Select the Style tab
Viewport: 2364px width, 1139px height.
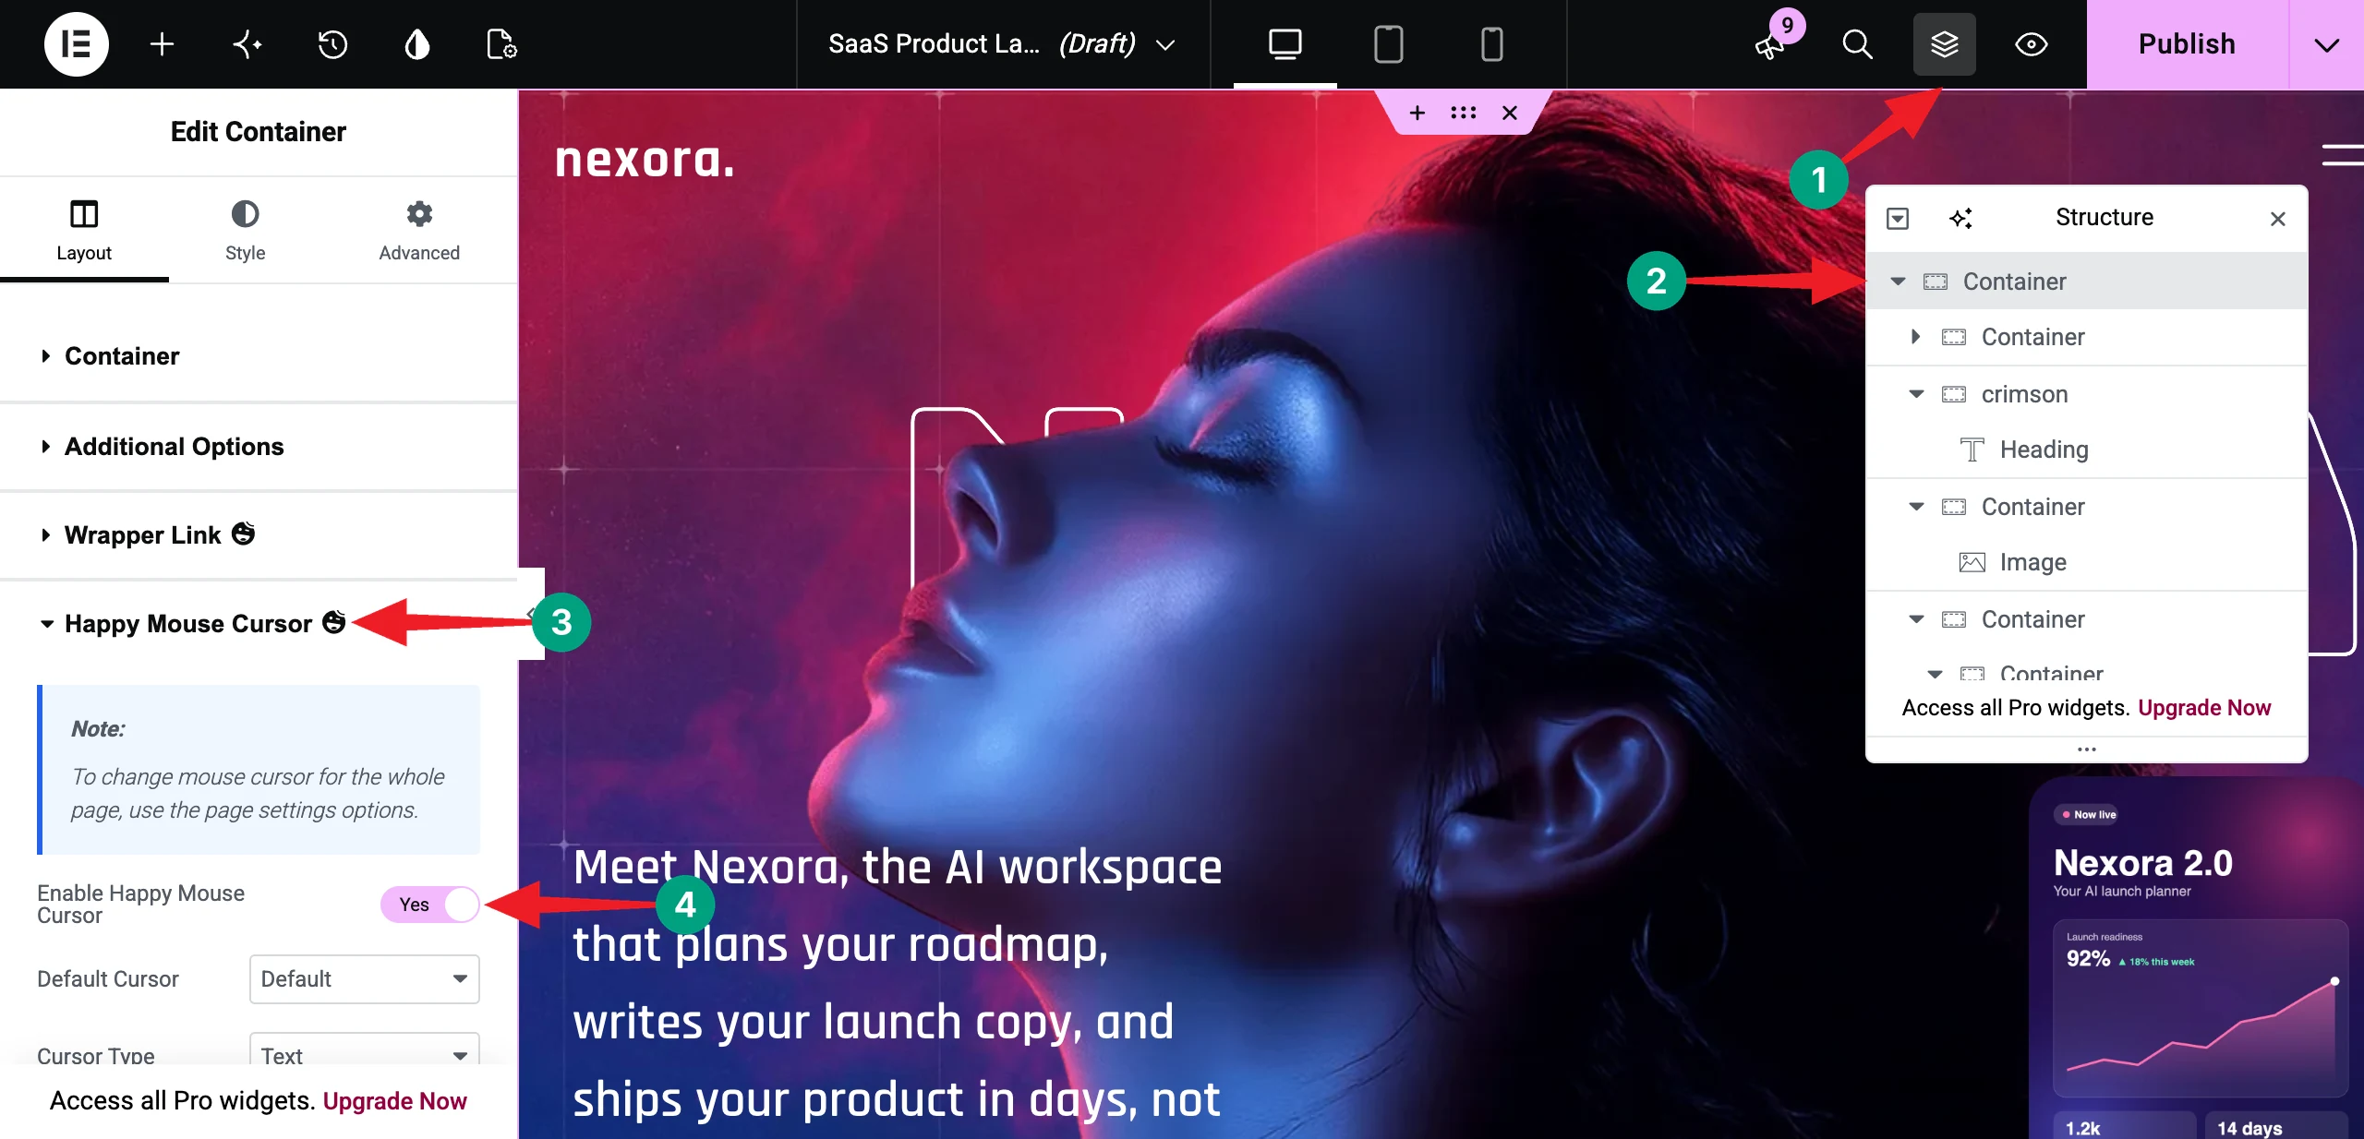click(245, 230)
